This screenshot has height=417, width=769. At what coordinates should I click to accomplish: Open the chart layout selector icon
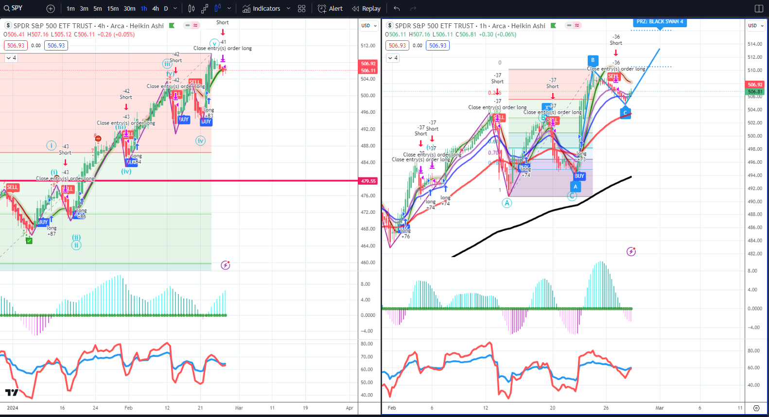pyautogui.click(x=759, y=8)
